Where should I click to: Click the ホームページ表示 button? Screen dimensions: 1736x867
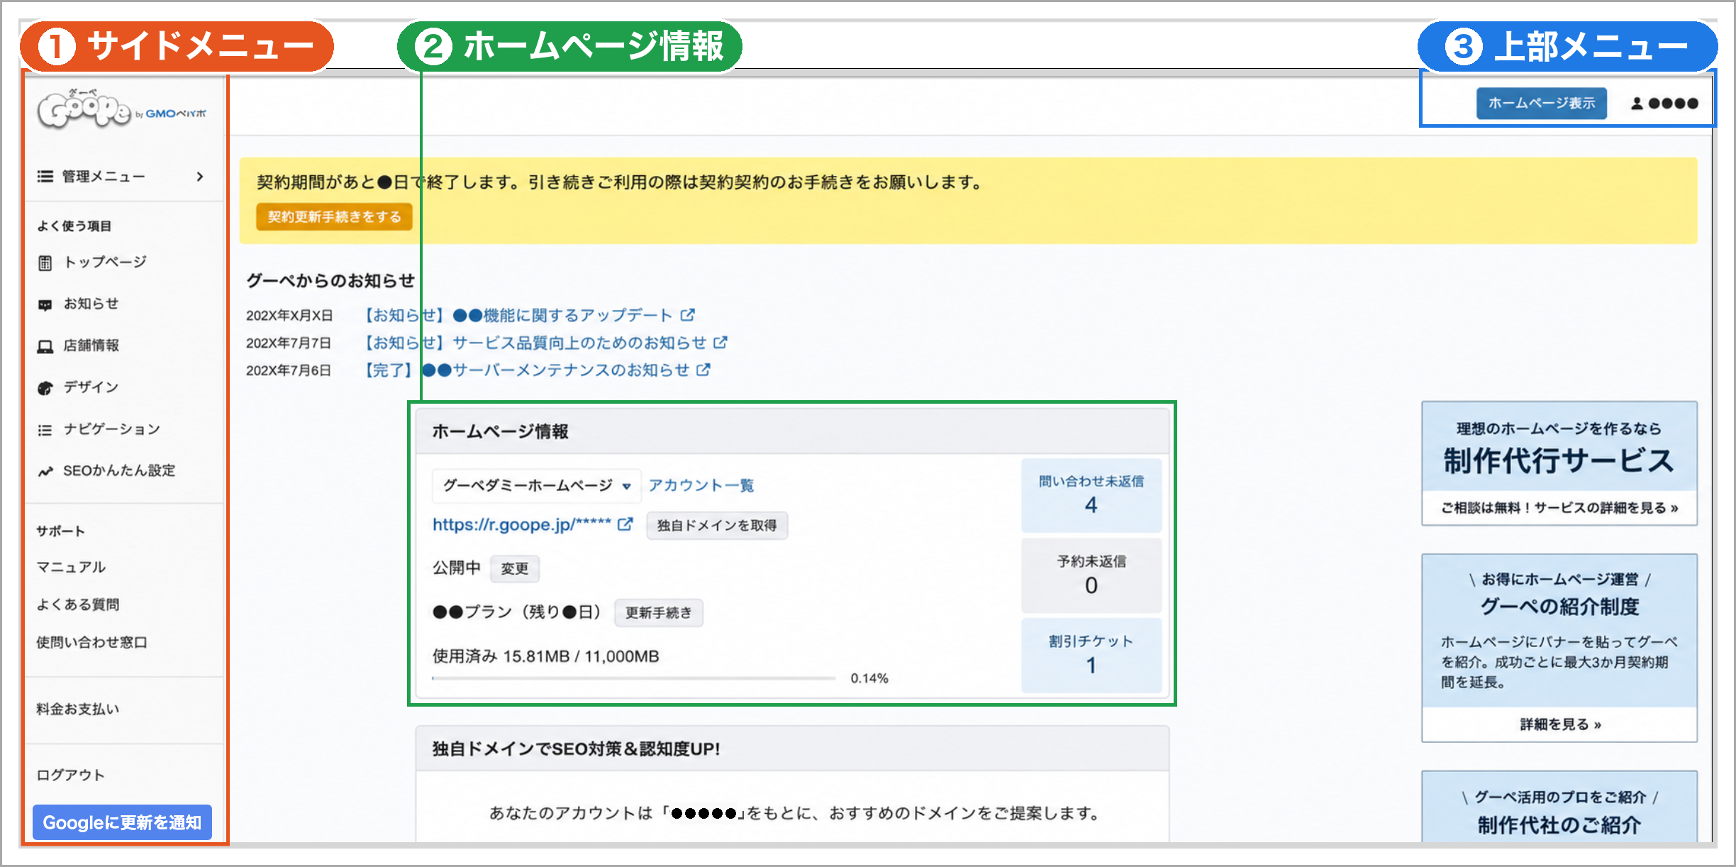point(1542,104)
